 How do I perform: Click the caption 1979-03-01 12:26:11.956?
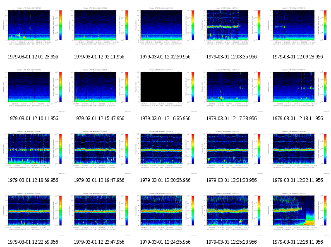click(297, 242)
